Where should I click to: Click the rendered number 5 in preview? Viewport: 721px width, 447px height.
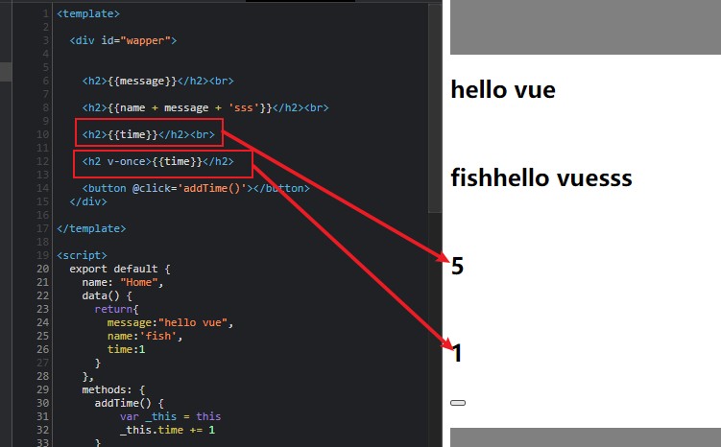[x=457, y=266]
